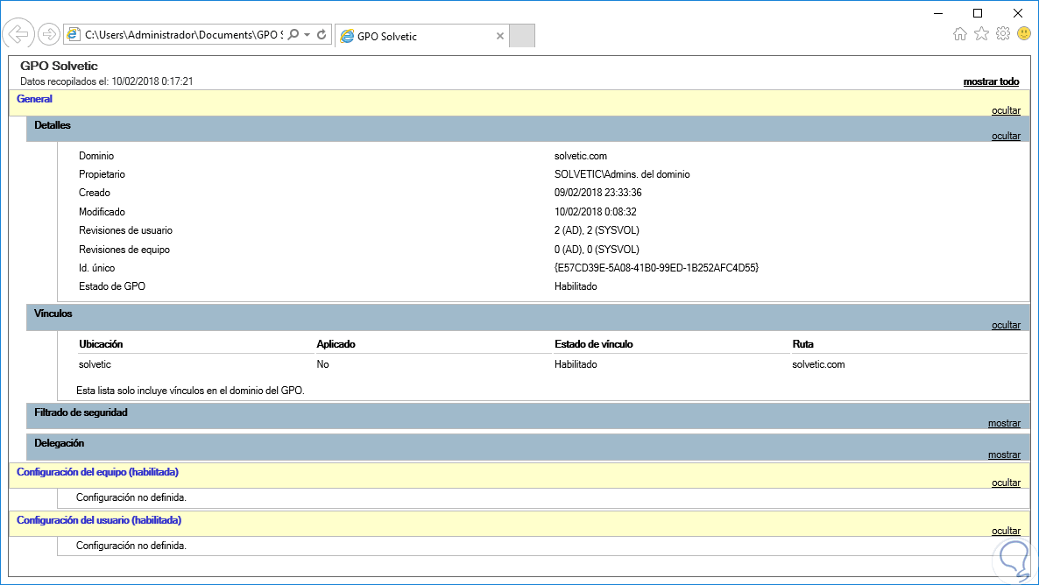The width and height of the screenshot is (1039, 585).
Task: Close the GPO Solvetic tab
Action: coord(500,36)
